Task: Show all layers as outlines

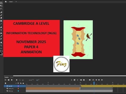Action: 18,83
